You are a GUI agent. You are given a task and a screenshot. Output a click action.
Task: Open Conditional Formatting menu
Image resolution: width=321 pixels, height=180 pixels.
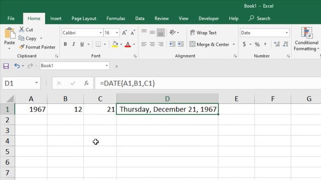pos(306,39)
